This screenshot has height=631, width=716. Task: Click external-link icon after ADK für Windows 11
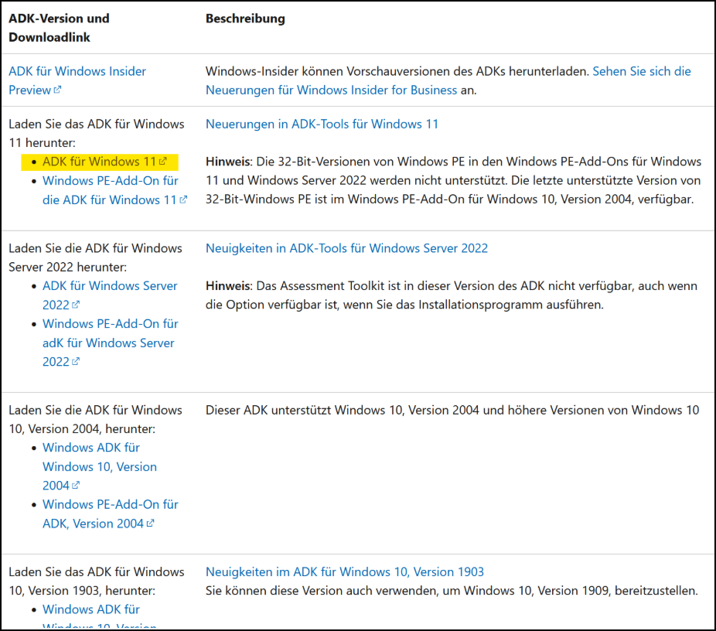coord(163,162)
